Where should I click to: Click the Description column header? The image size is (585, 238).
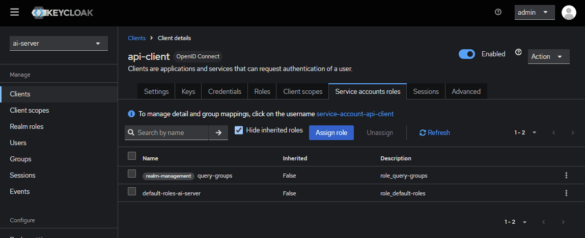(396, 158)
